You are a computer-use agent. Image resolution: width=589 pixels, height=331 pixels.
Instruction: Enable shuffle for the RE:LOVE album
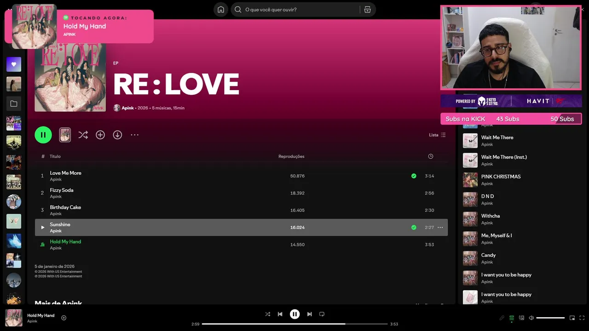point(83,135)
